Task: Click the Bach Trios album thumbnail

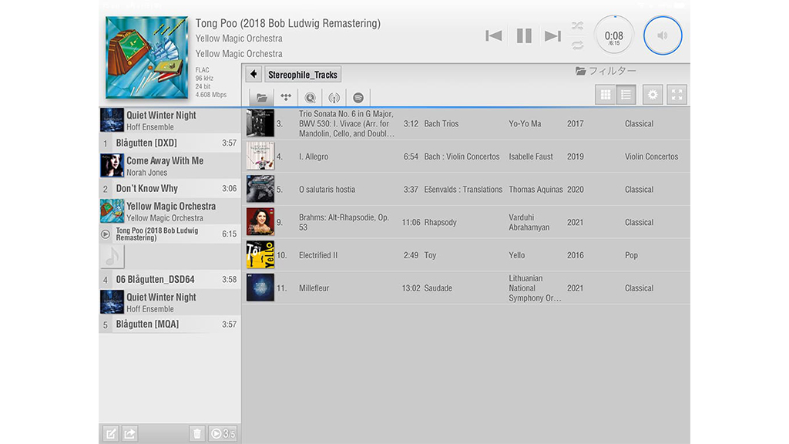Action: click(260, 123)
